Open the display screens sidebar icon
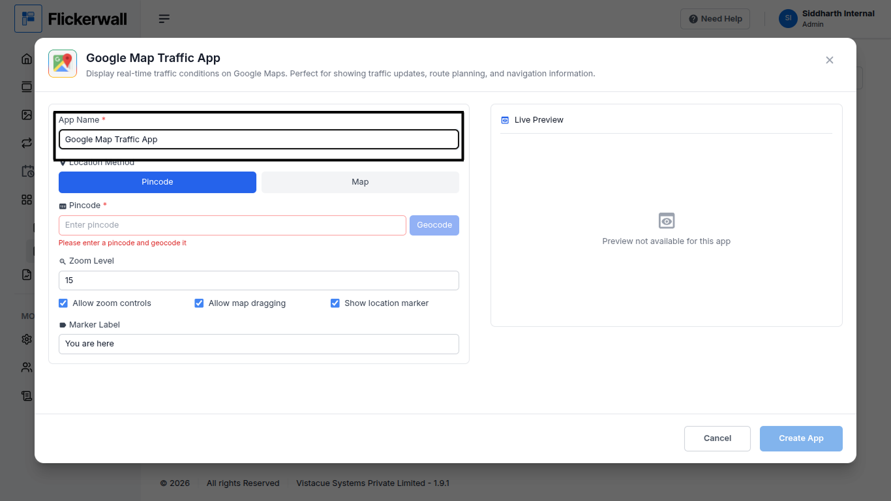Viewport: 891px width, 501px height. 27,87
